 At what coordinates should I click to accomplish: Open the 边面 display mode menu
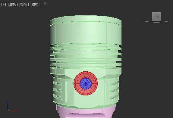coord(35,4)
